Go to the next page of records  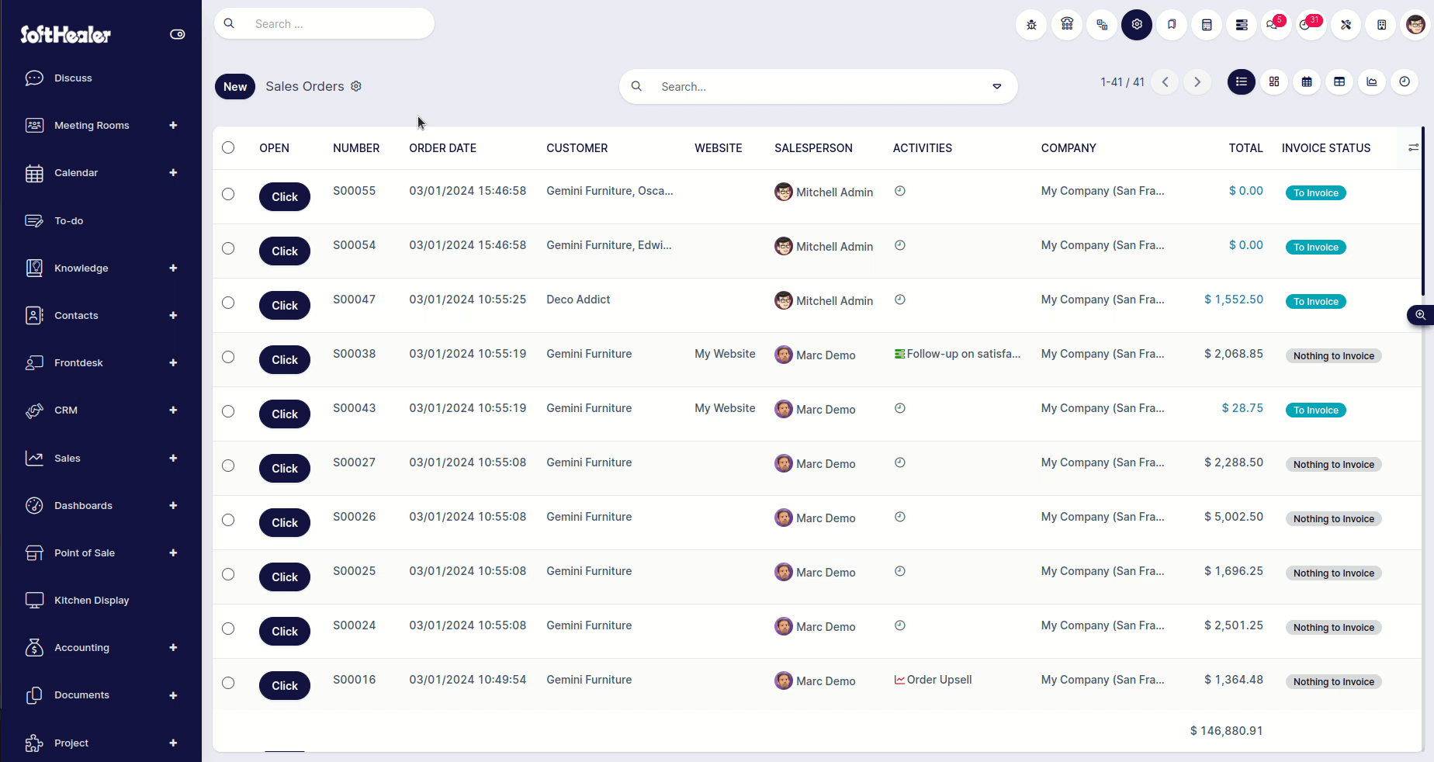click(x=1197, y=81)
